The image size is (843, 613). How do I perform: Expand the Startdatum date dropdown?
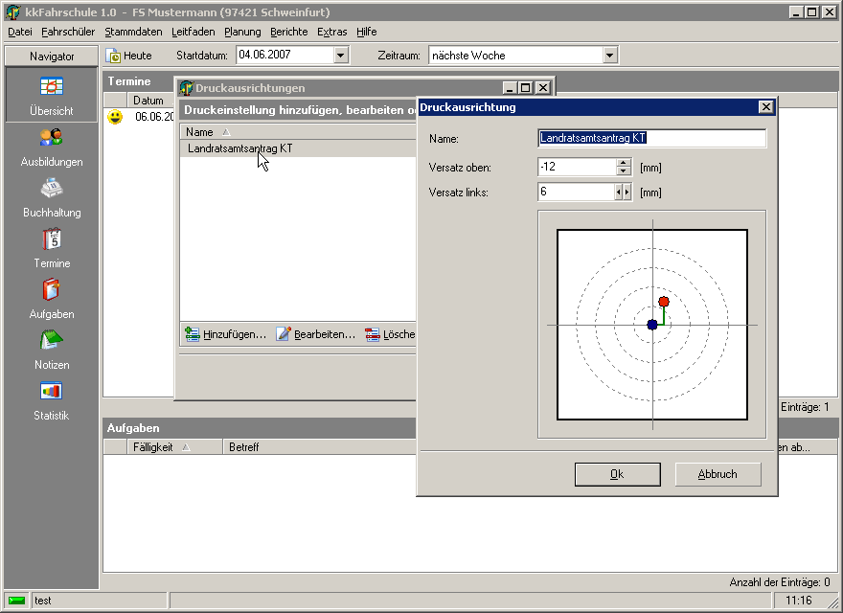point(341,56)
